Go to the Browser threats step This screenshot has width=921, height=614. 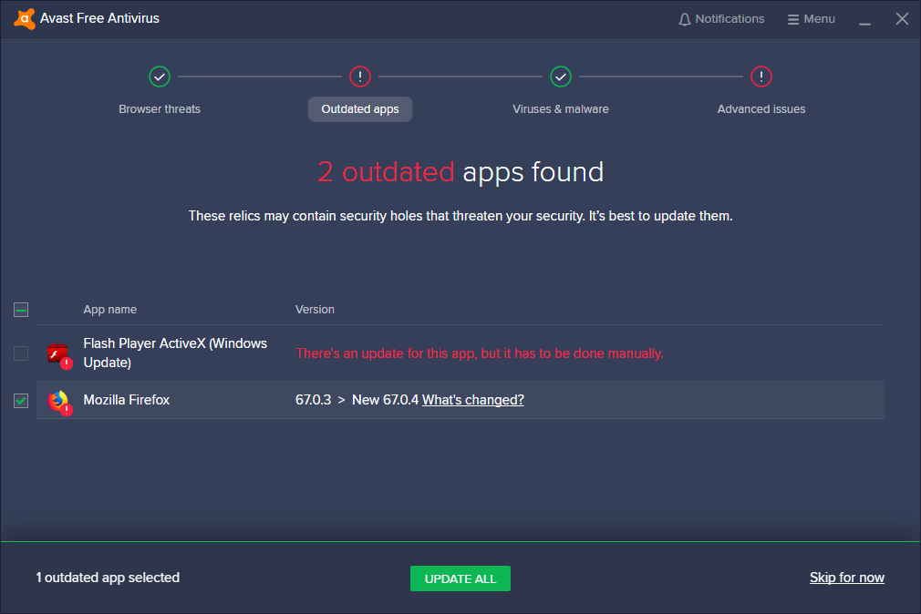160,109
